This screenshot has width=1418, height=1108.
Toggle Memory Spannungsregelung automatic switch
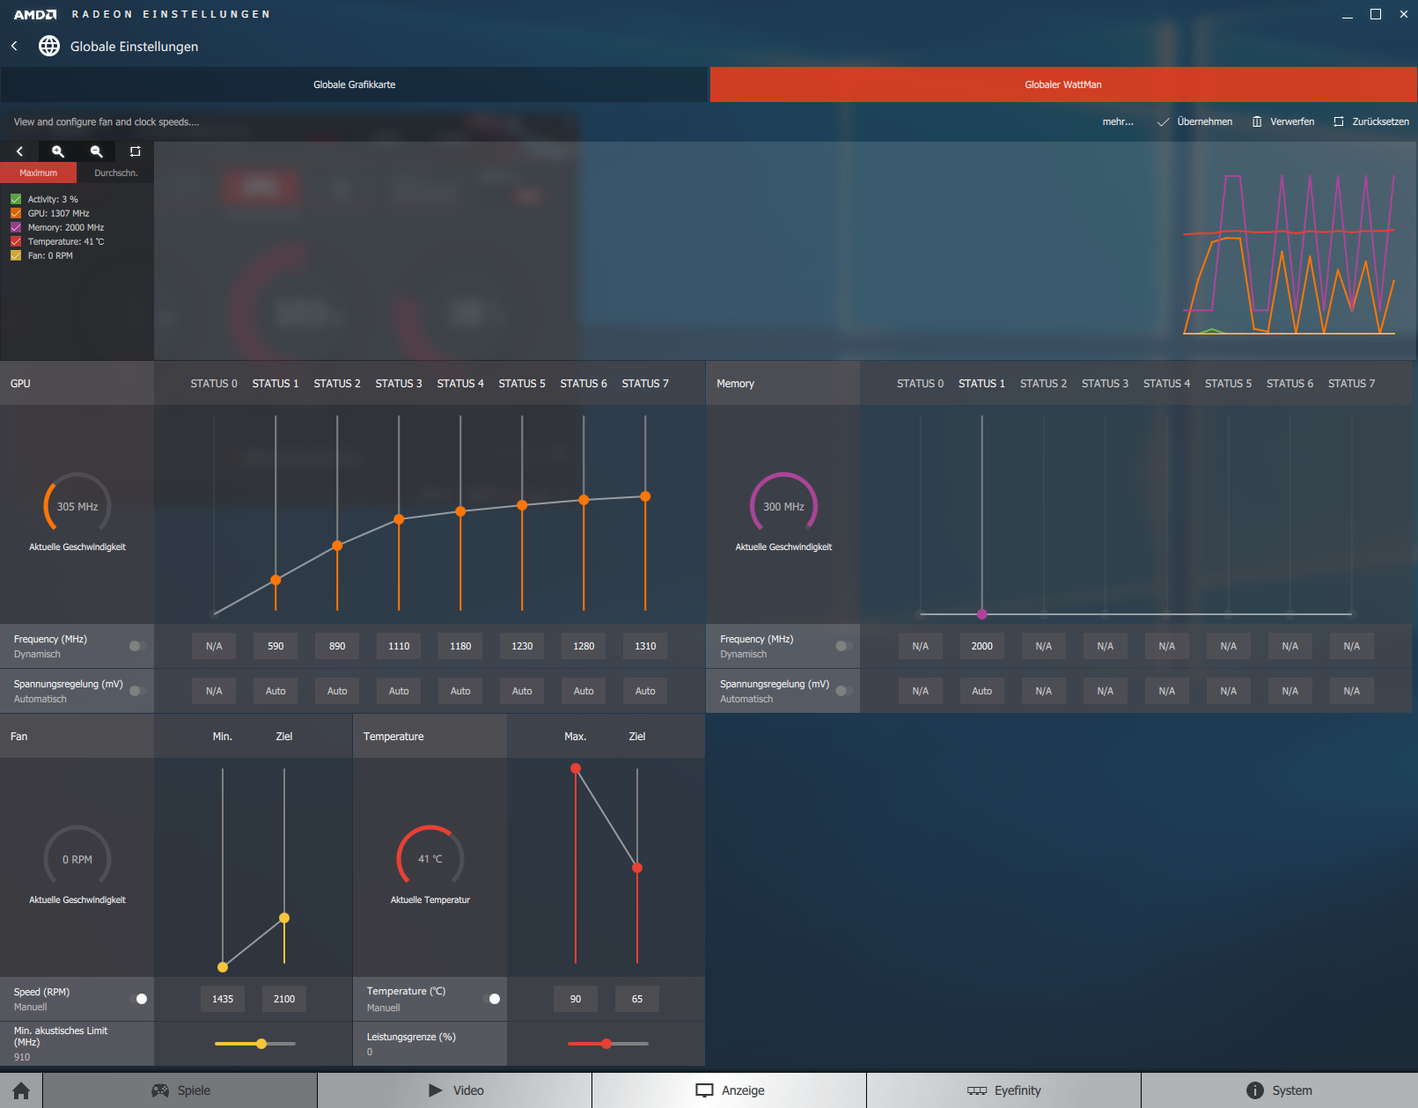pos(844,691)
